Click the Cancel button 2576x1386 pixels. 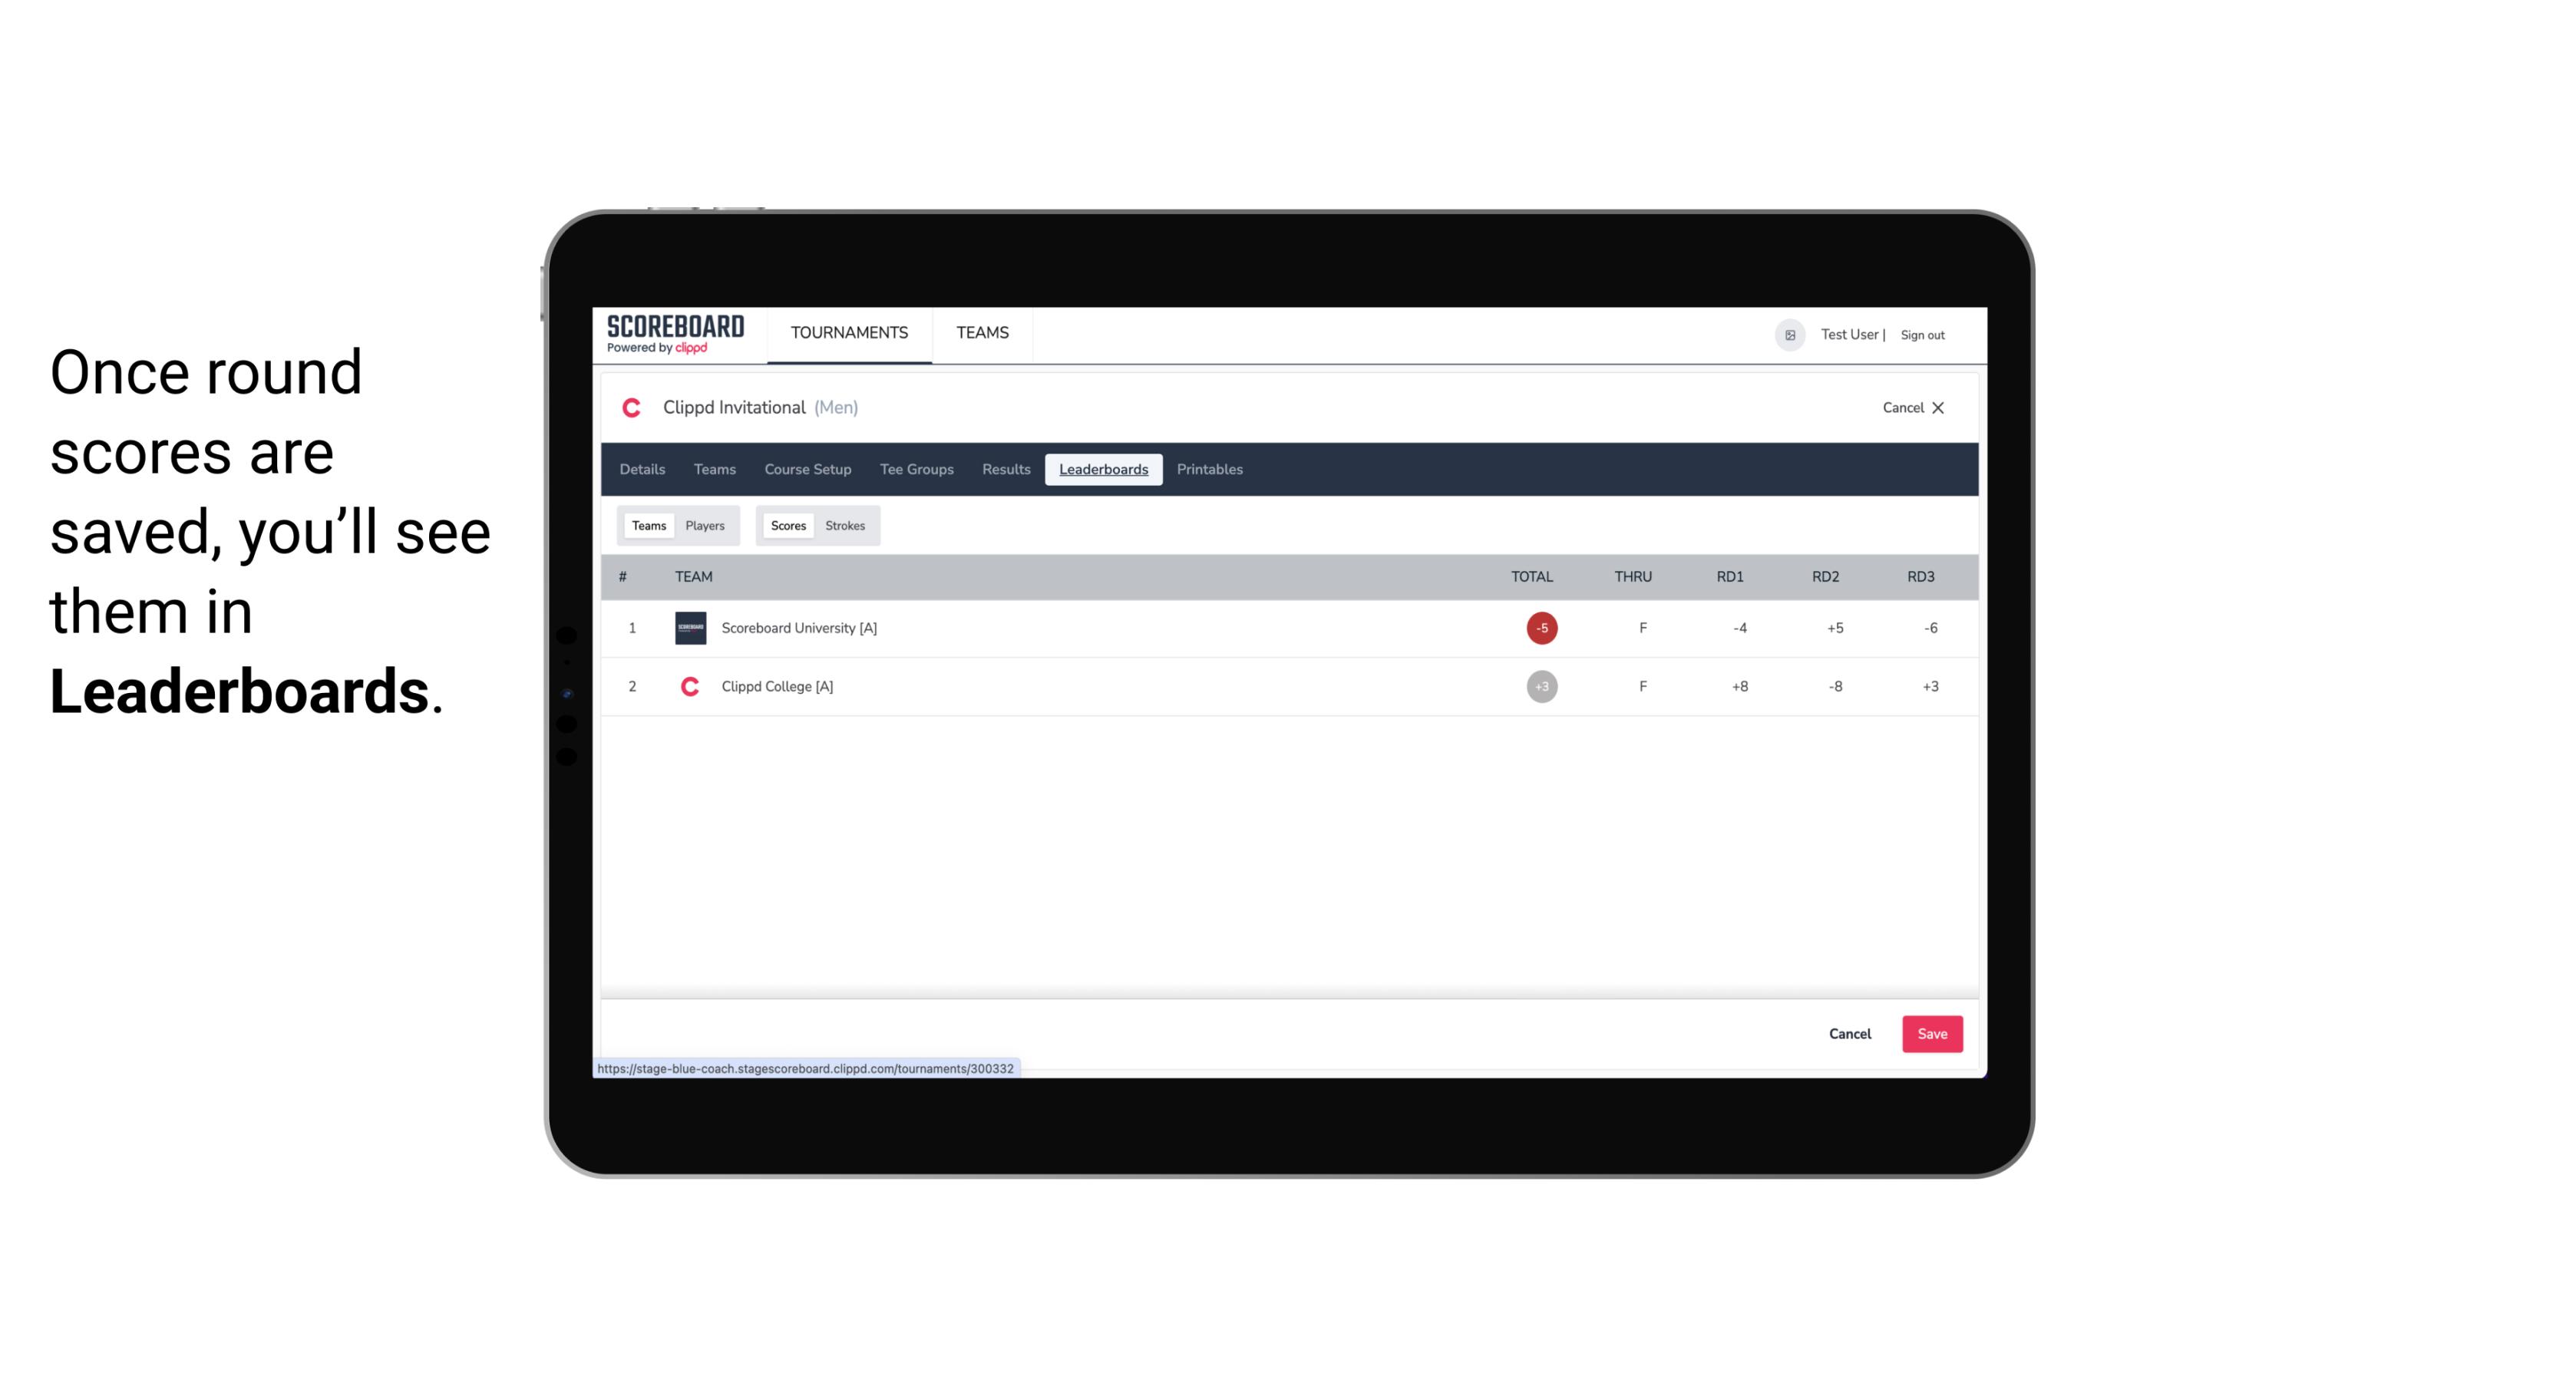[1849, 1033]
